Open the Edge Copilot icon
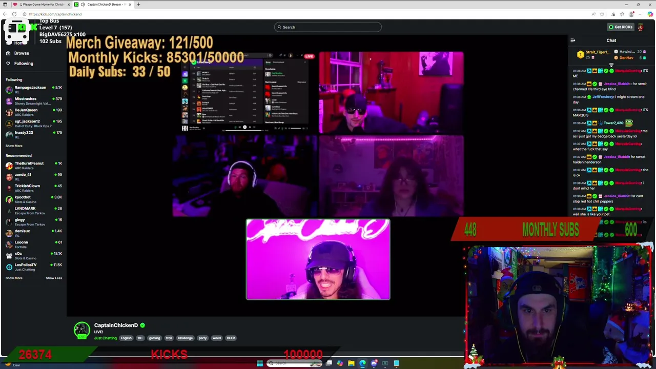Viewport: 656px width, 369px height. [650, 14]
